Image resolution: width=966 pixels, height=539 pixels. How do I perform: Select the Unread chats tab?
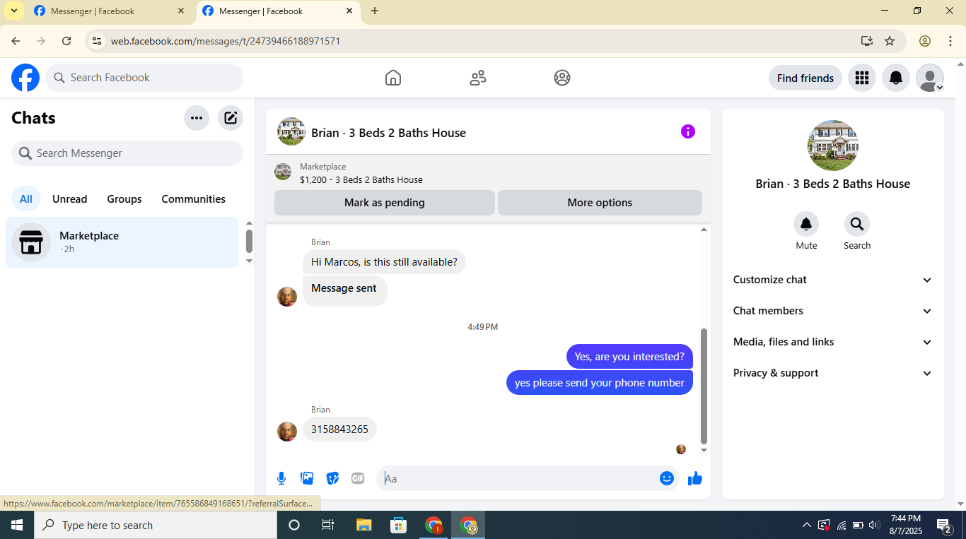pos(70,199)
